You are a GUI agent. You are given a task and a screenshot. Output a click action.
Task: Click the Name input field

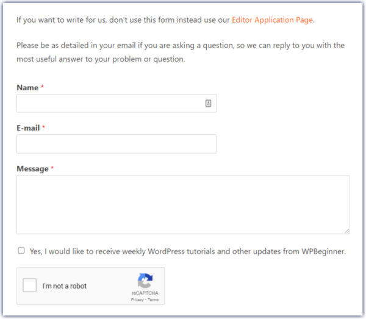(110, 104)
